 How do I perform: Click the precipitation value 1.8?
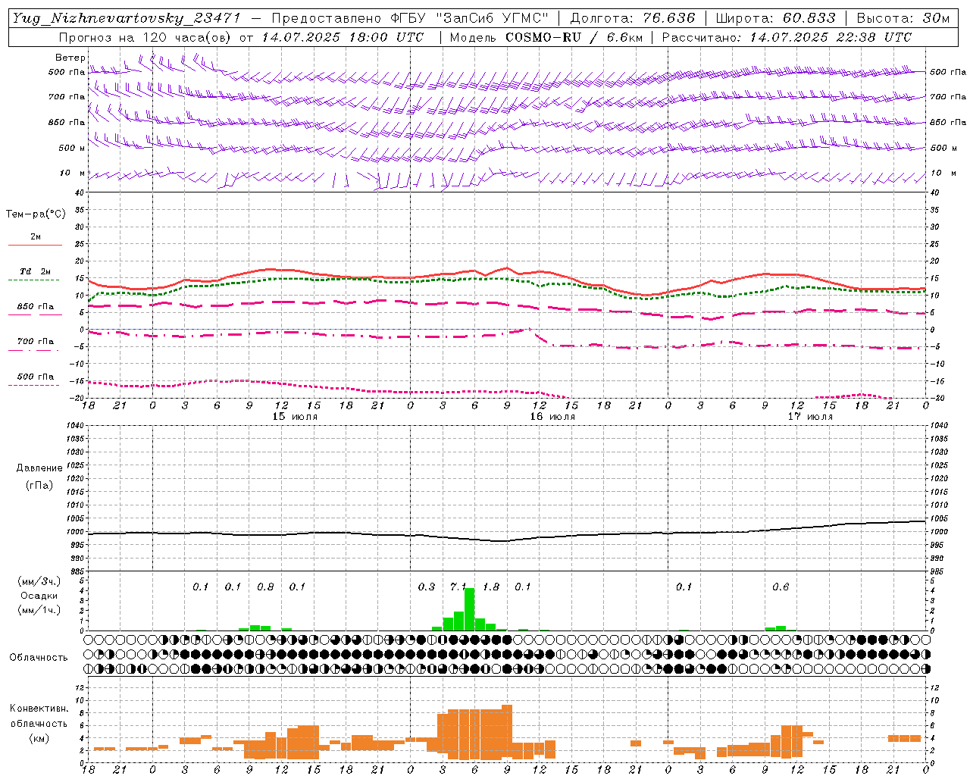tap(491, 587)
